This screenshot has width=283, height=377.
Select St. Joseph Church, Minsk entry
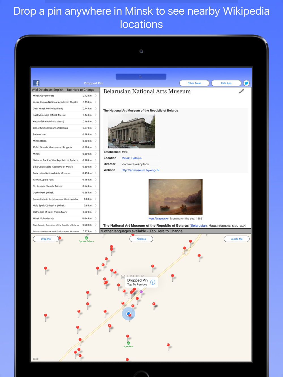[x=65, y=186]
